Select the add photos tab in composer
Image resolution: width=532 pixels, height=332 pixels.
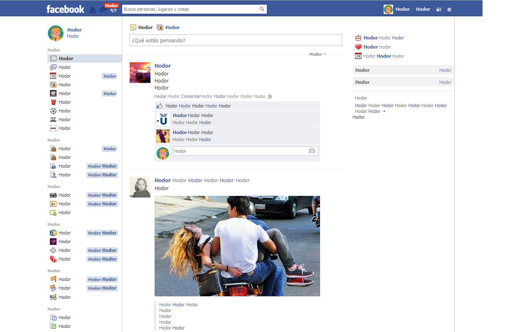tap(168, 27)
